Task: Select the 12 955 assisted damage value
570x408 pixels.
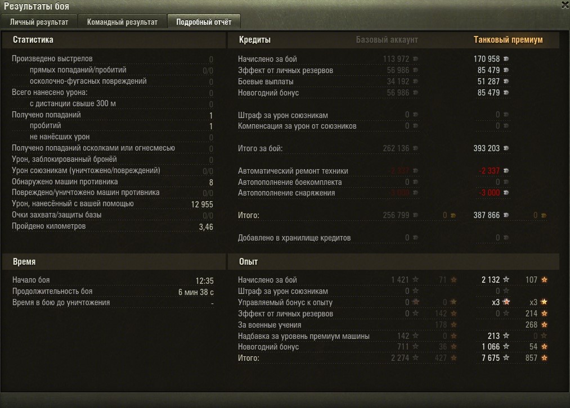Action: (x=202, y=205)
